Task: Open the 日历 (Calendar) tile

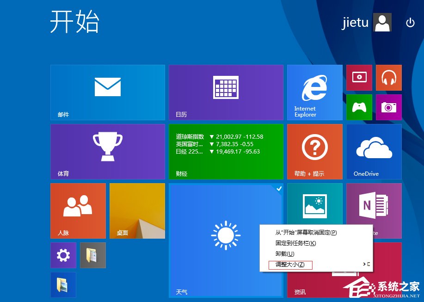Action: pos(226,92)
